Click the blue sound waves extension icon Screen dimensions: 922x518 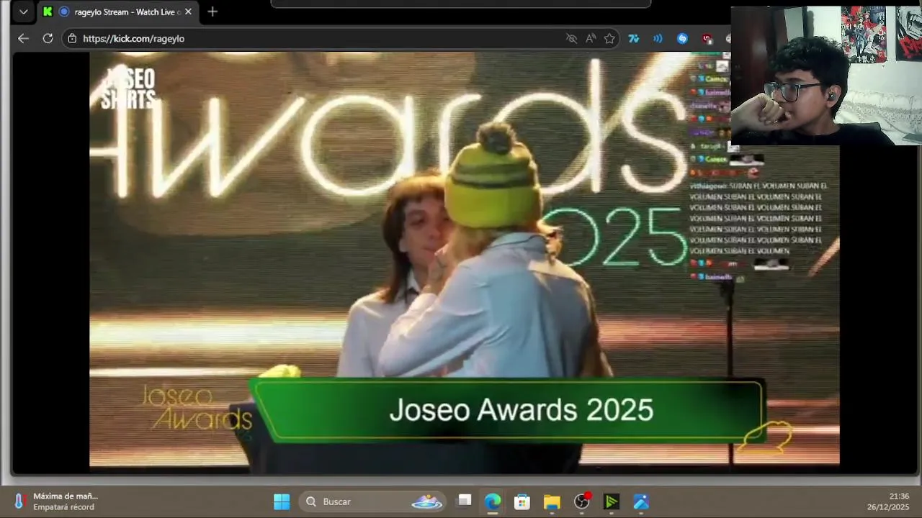(658, 38)
